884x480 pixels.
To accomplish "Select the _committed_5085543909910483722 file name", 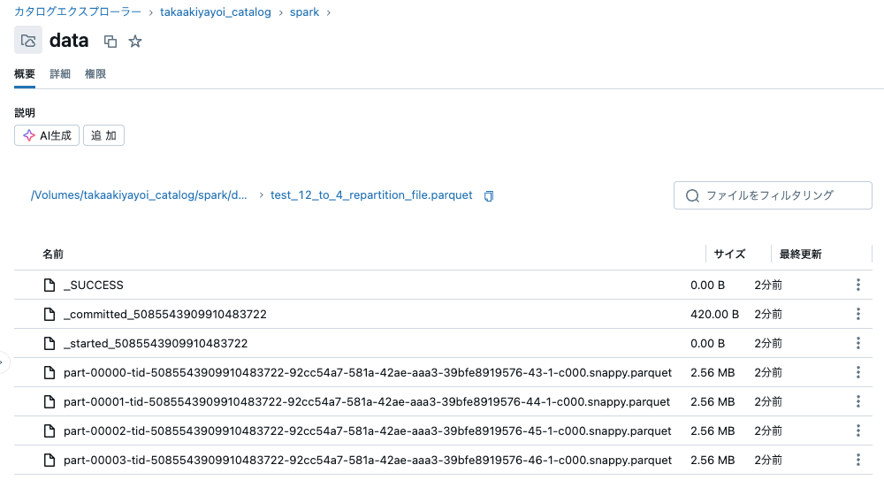I will [x=165, y=314].
